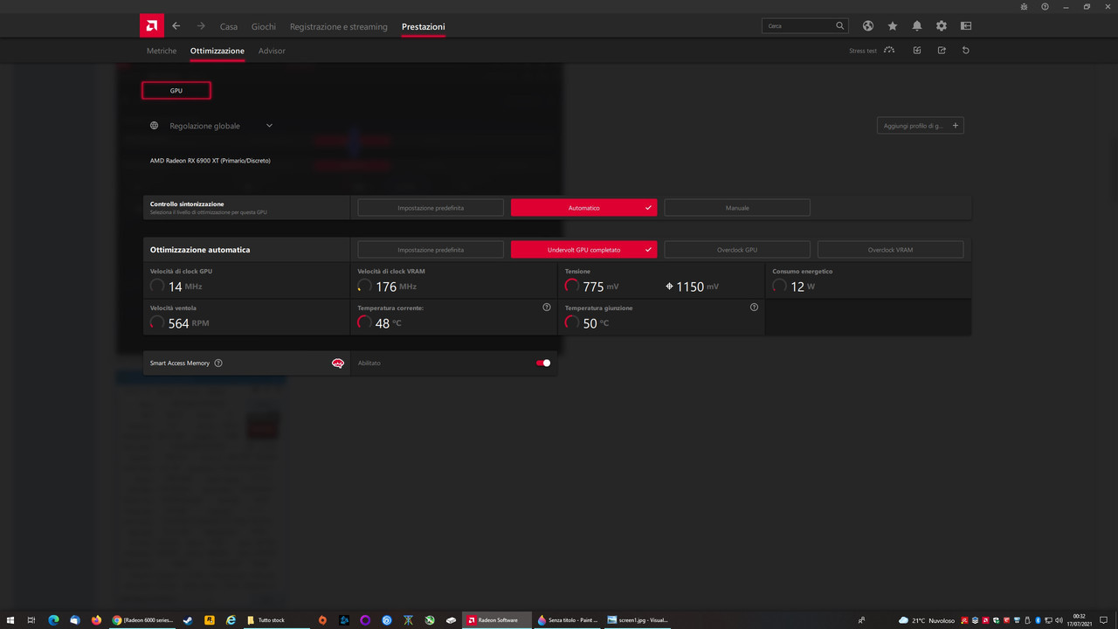
Task: Click the search magnifier icon
Action: [x=840, y=26]
